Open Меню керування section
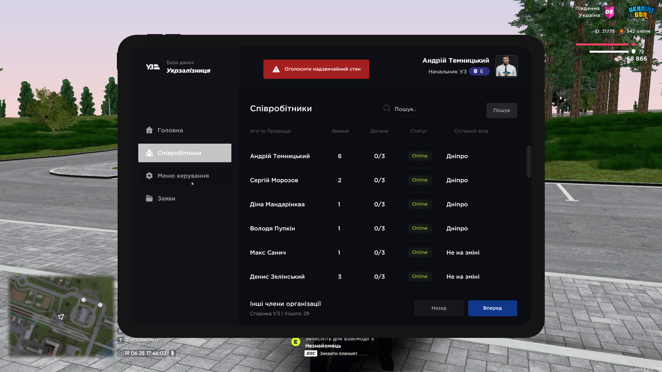 click(x=185, y=176)
